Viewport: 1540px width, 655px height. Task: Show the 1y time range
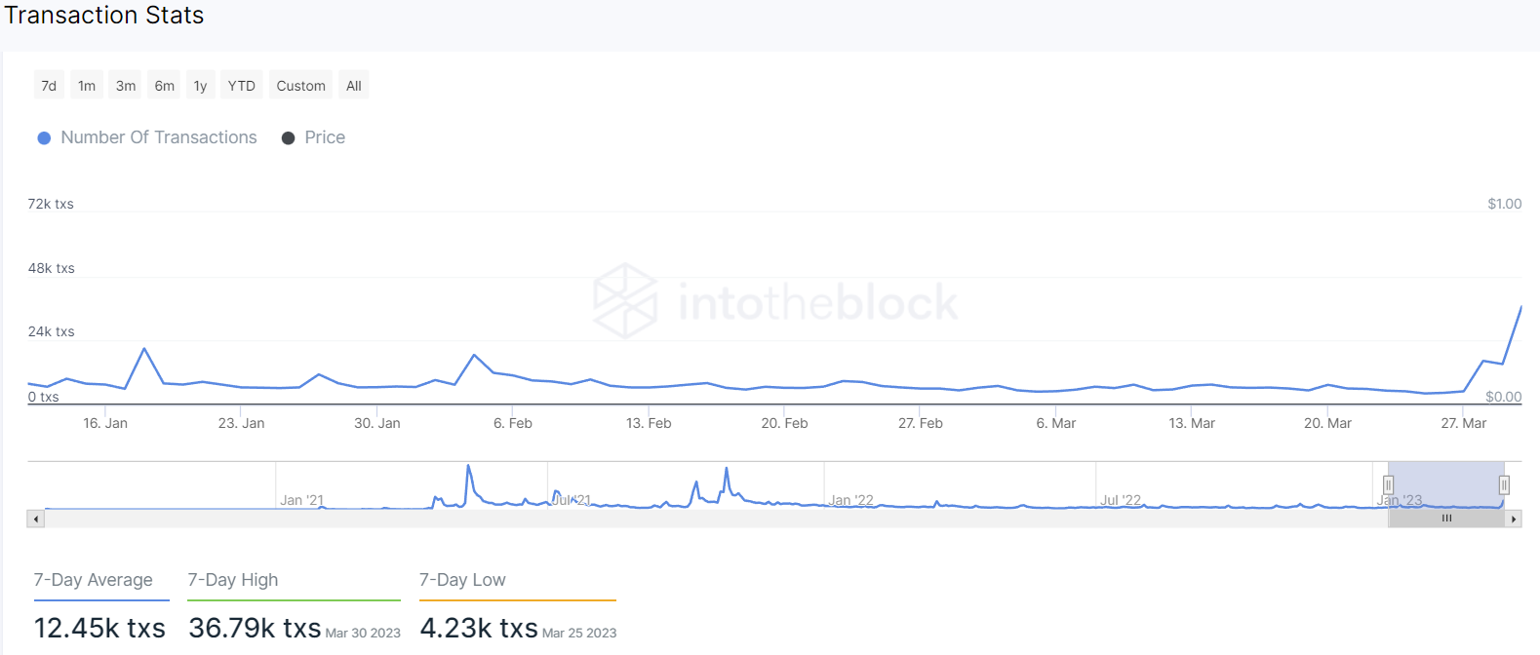pyautogui.click(x=200, y=86)
